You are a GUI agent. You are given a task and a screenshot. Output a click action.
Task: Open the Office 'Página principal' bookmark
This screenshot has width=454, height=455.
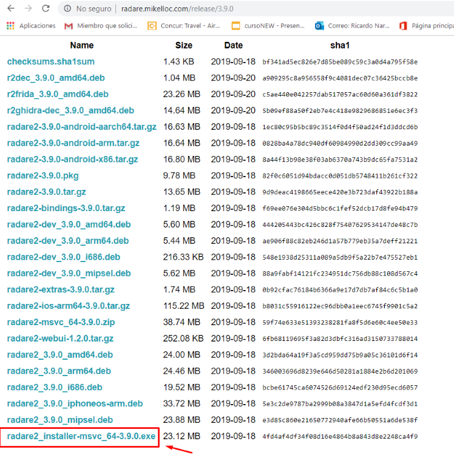point(427,26)
